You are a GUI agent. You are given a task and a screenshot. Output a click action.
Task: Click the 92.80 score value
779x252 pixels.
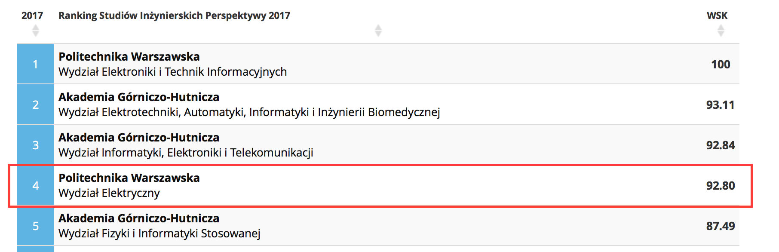coord(721,186)
